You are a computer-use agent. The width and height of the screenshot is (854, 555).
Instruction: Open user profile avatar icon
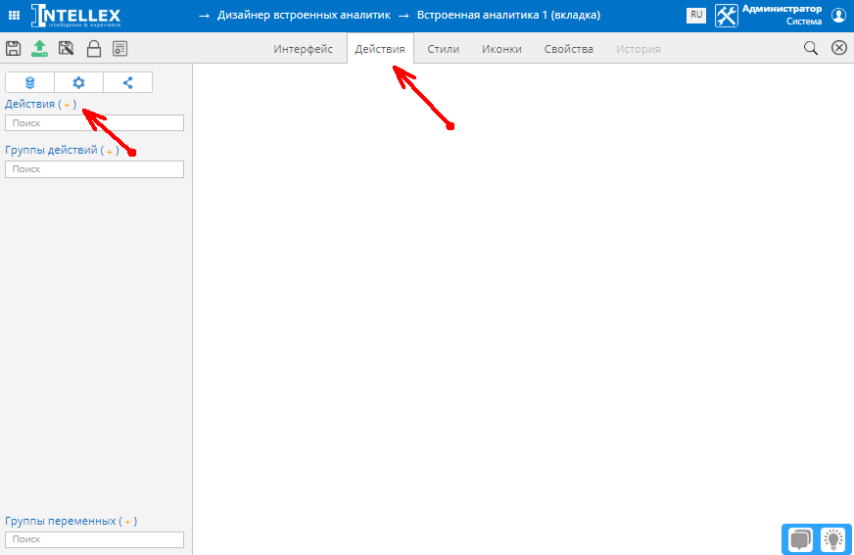pos(838,16)
